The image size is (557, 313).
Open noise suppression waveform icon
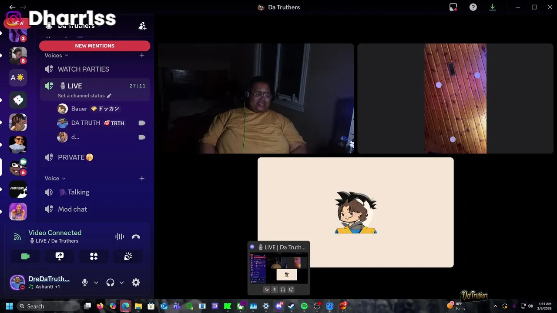120,236
